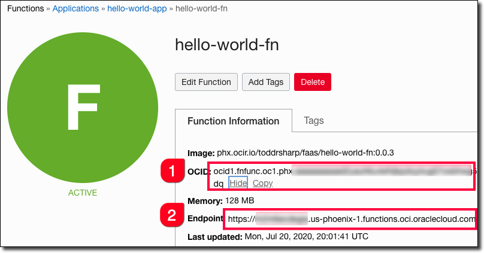
Task: Click the green F function icon
Action: 82,108
